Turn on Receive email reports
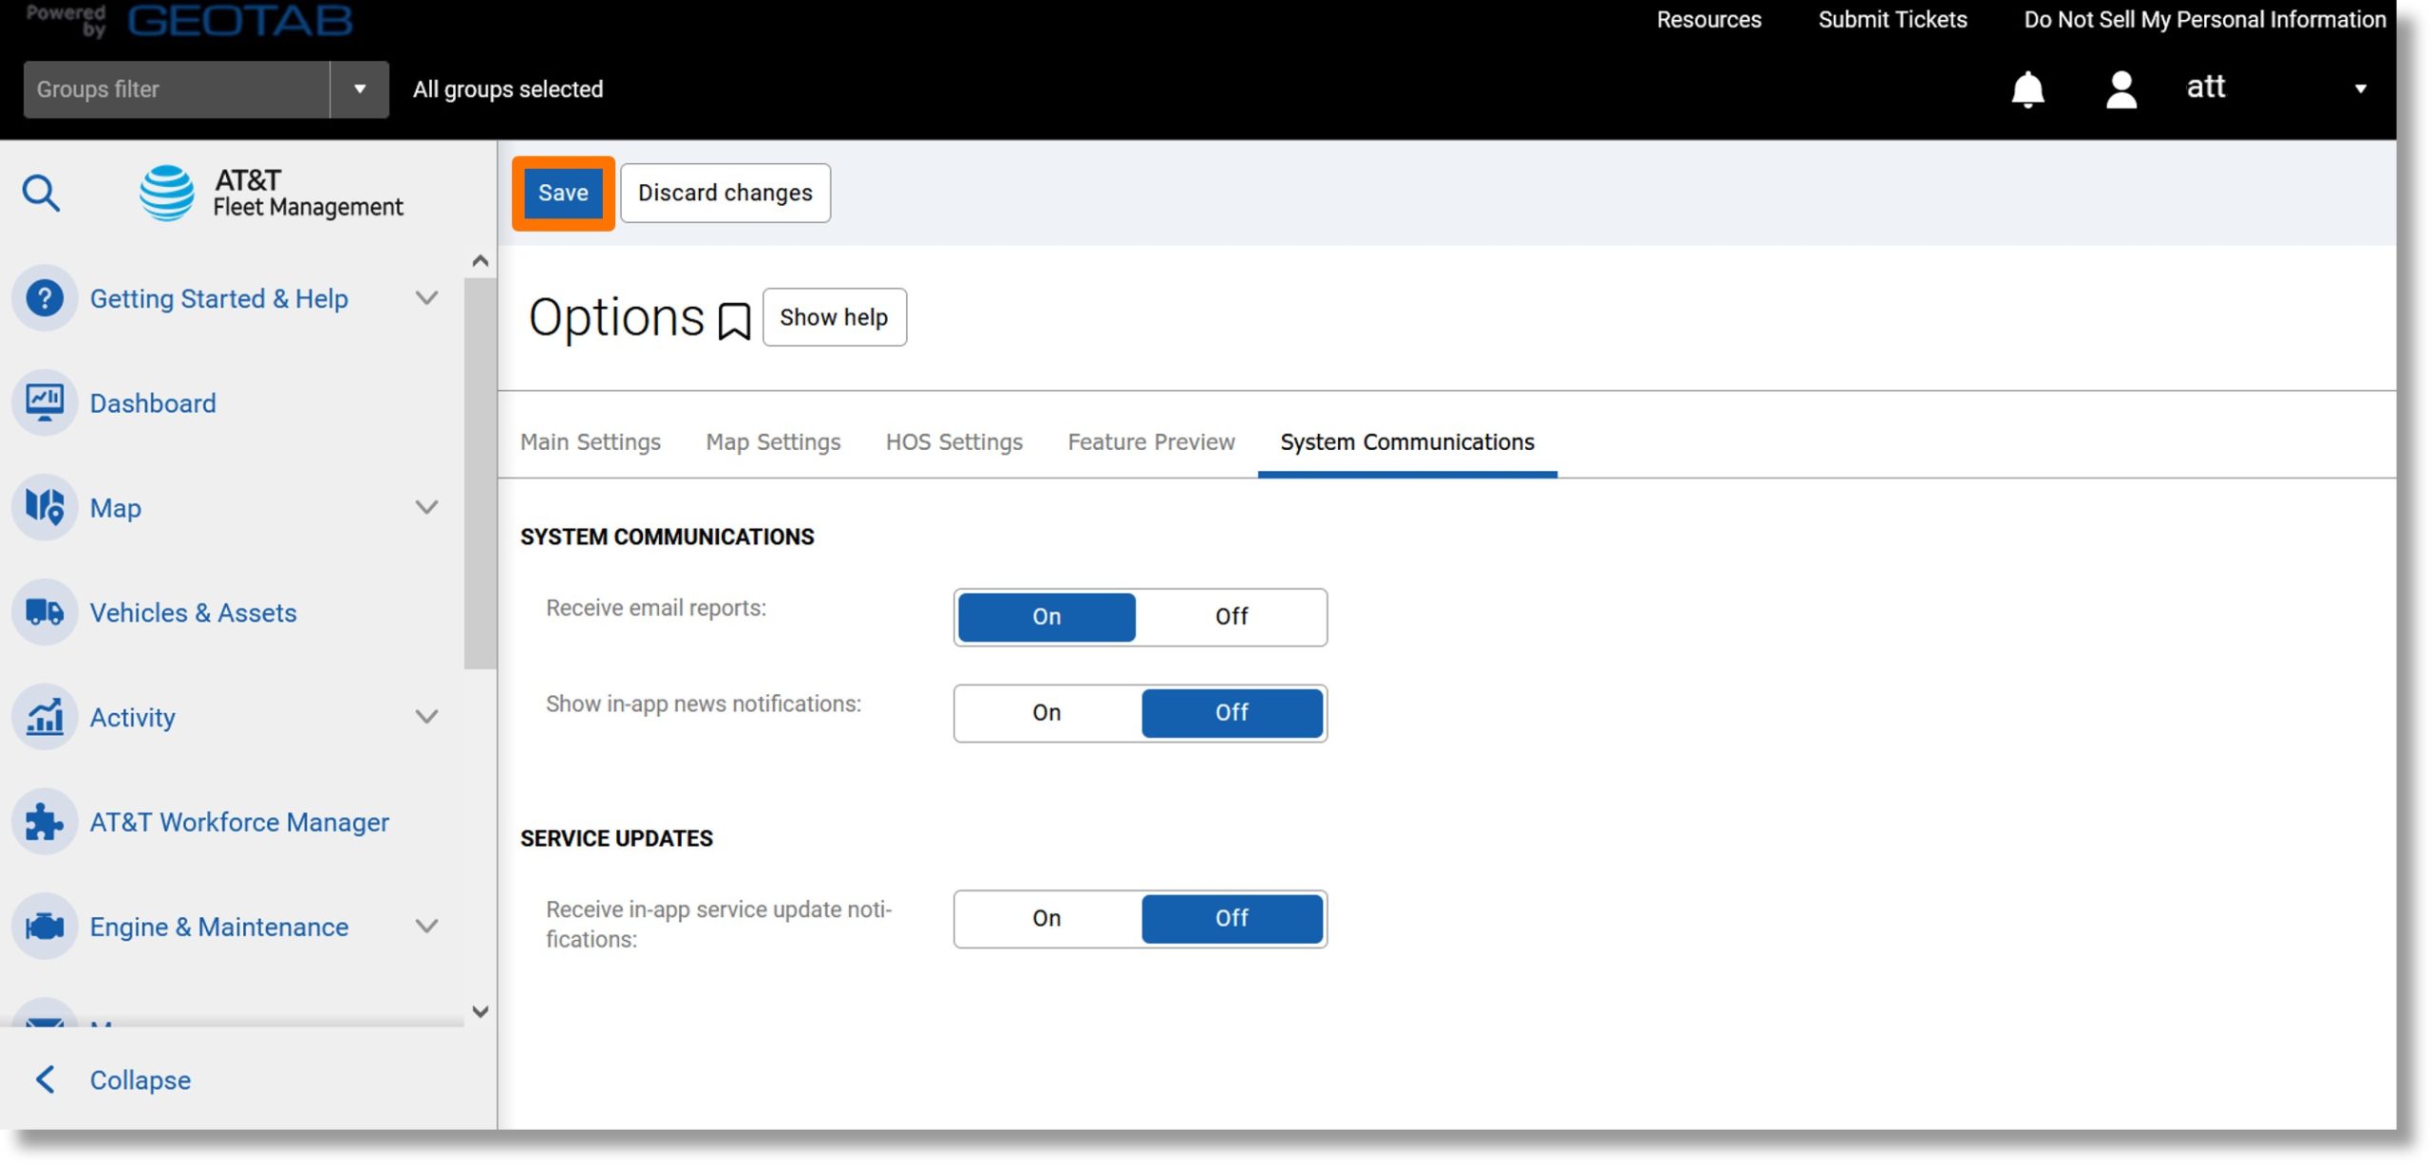 coord(1046,617)
